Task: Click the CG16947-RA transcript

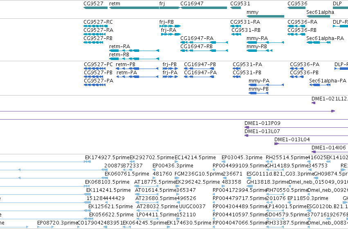Action: 204,42
